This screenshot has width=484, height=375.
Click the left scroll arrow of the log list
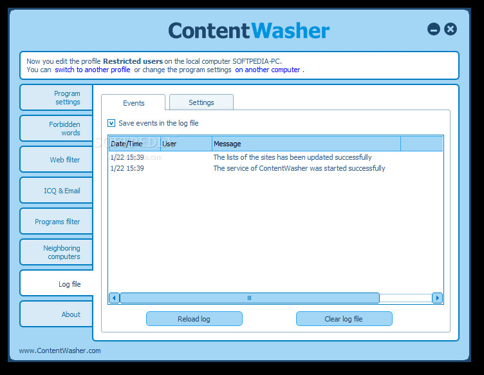coord(114,298)
